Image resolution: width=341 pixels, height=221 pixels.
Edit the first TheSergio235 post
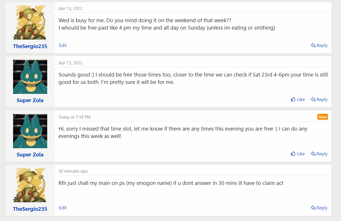(63, 46)
